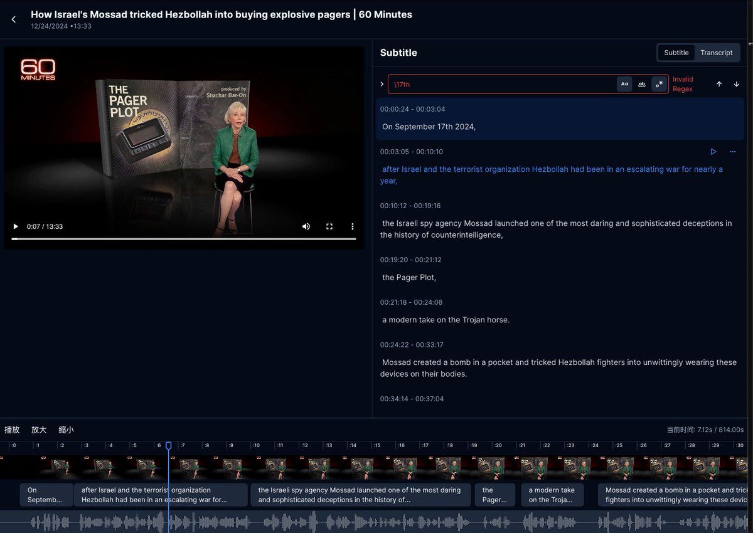Enter fullscreen mode for the video

tap(329, 226)
